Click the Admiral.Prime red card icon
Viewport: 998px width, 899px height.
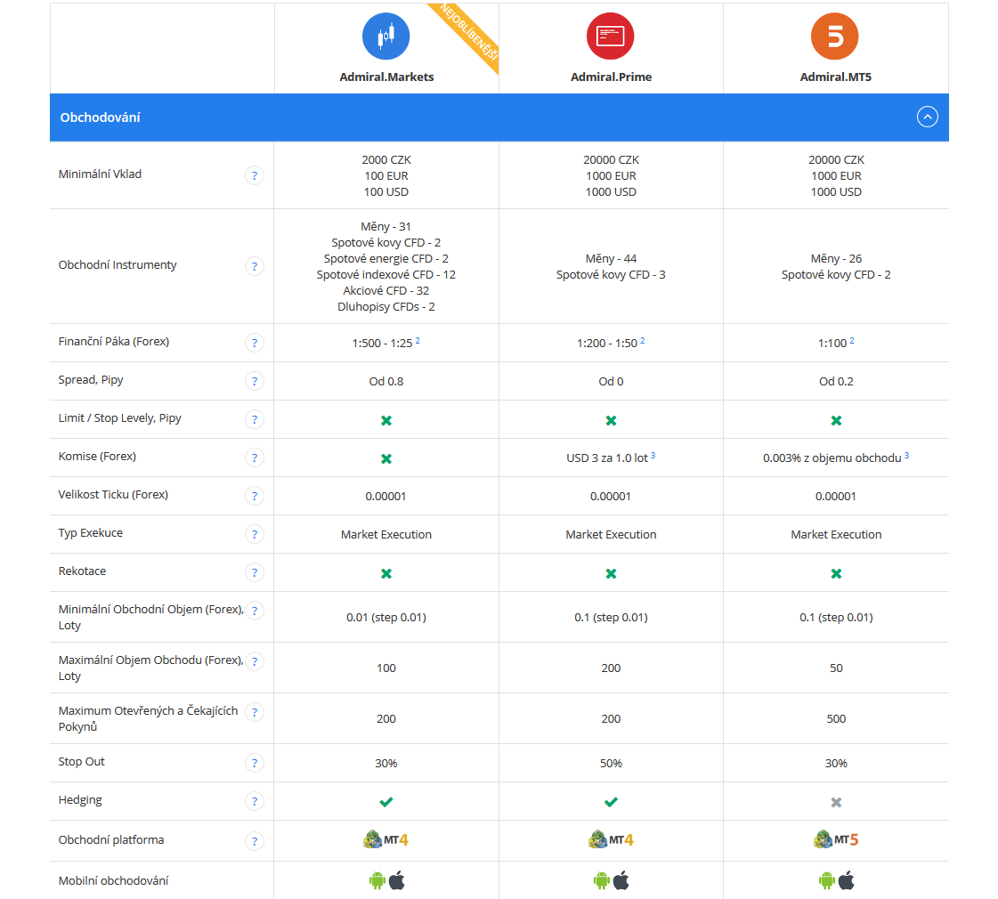pos(611,36)
